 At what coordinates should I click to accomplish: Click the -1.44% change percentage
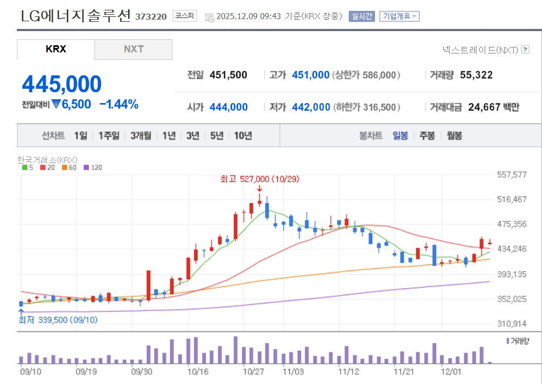coord(119,104)
